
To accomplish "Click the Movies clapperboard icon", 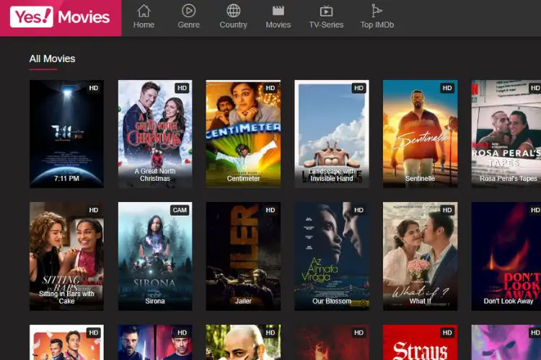I will tap(278, 11).
